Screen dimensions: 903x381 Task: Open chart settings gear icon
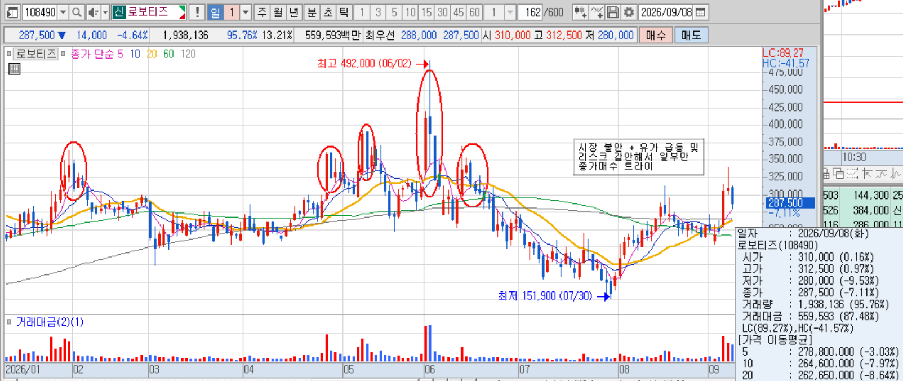[629, 12]
